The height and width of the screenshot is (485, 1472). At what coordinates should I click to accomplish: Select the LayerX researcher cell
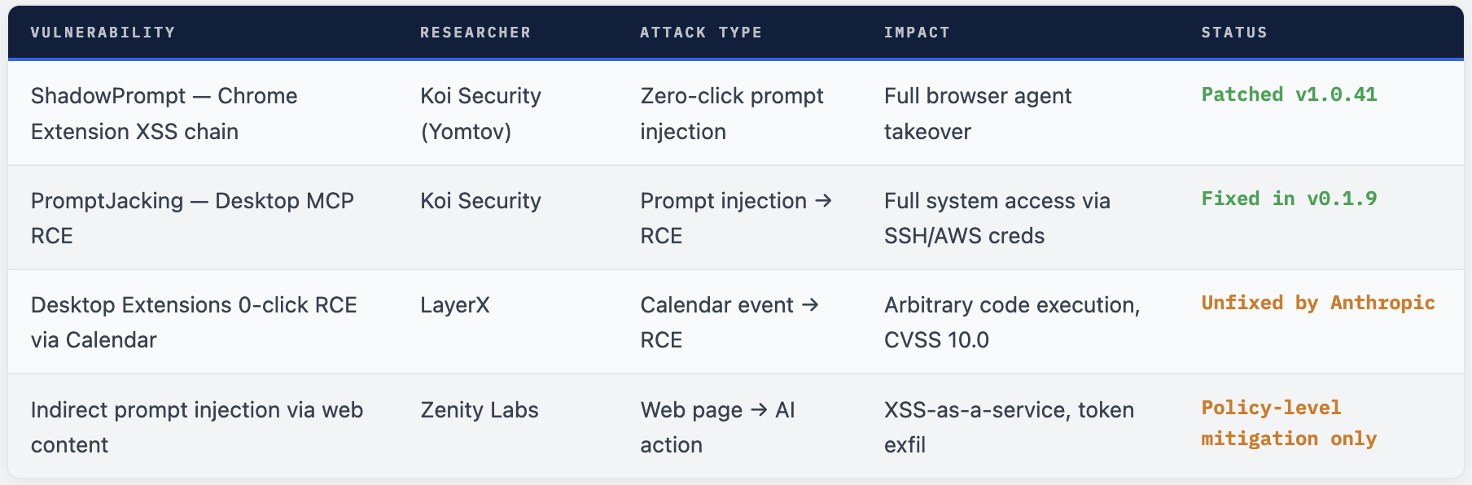click(455, 305)
